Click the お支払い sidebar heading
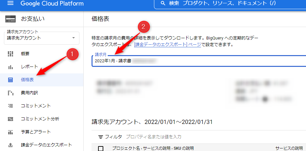 point(33,19)
